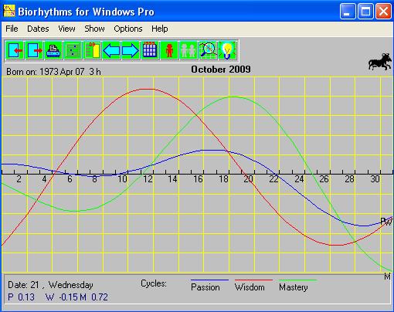394x312 pixels.
Task: Open the Show menu
Action: 94,29
